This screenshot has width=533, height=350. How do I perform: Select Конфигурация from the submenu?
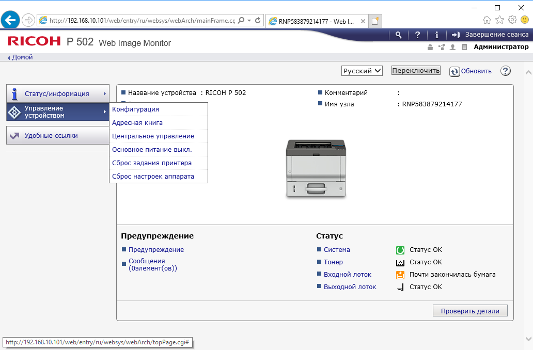(x=135, y=109)
